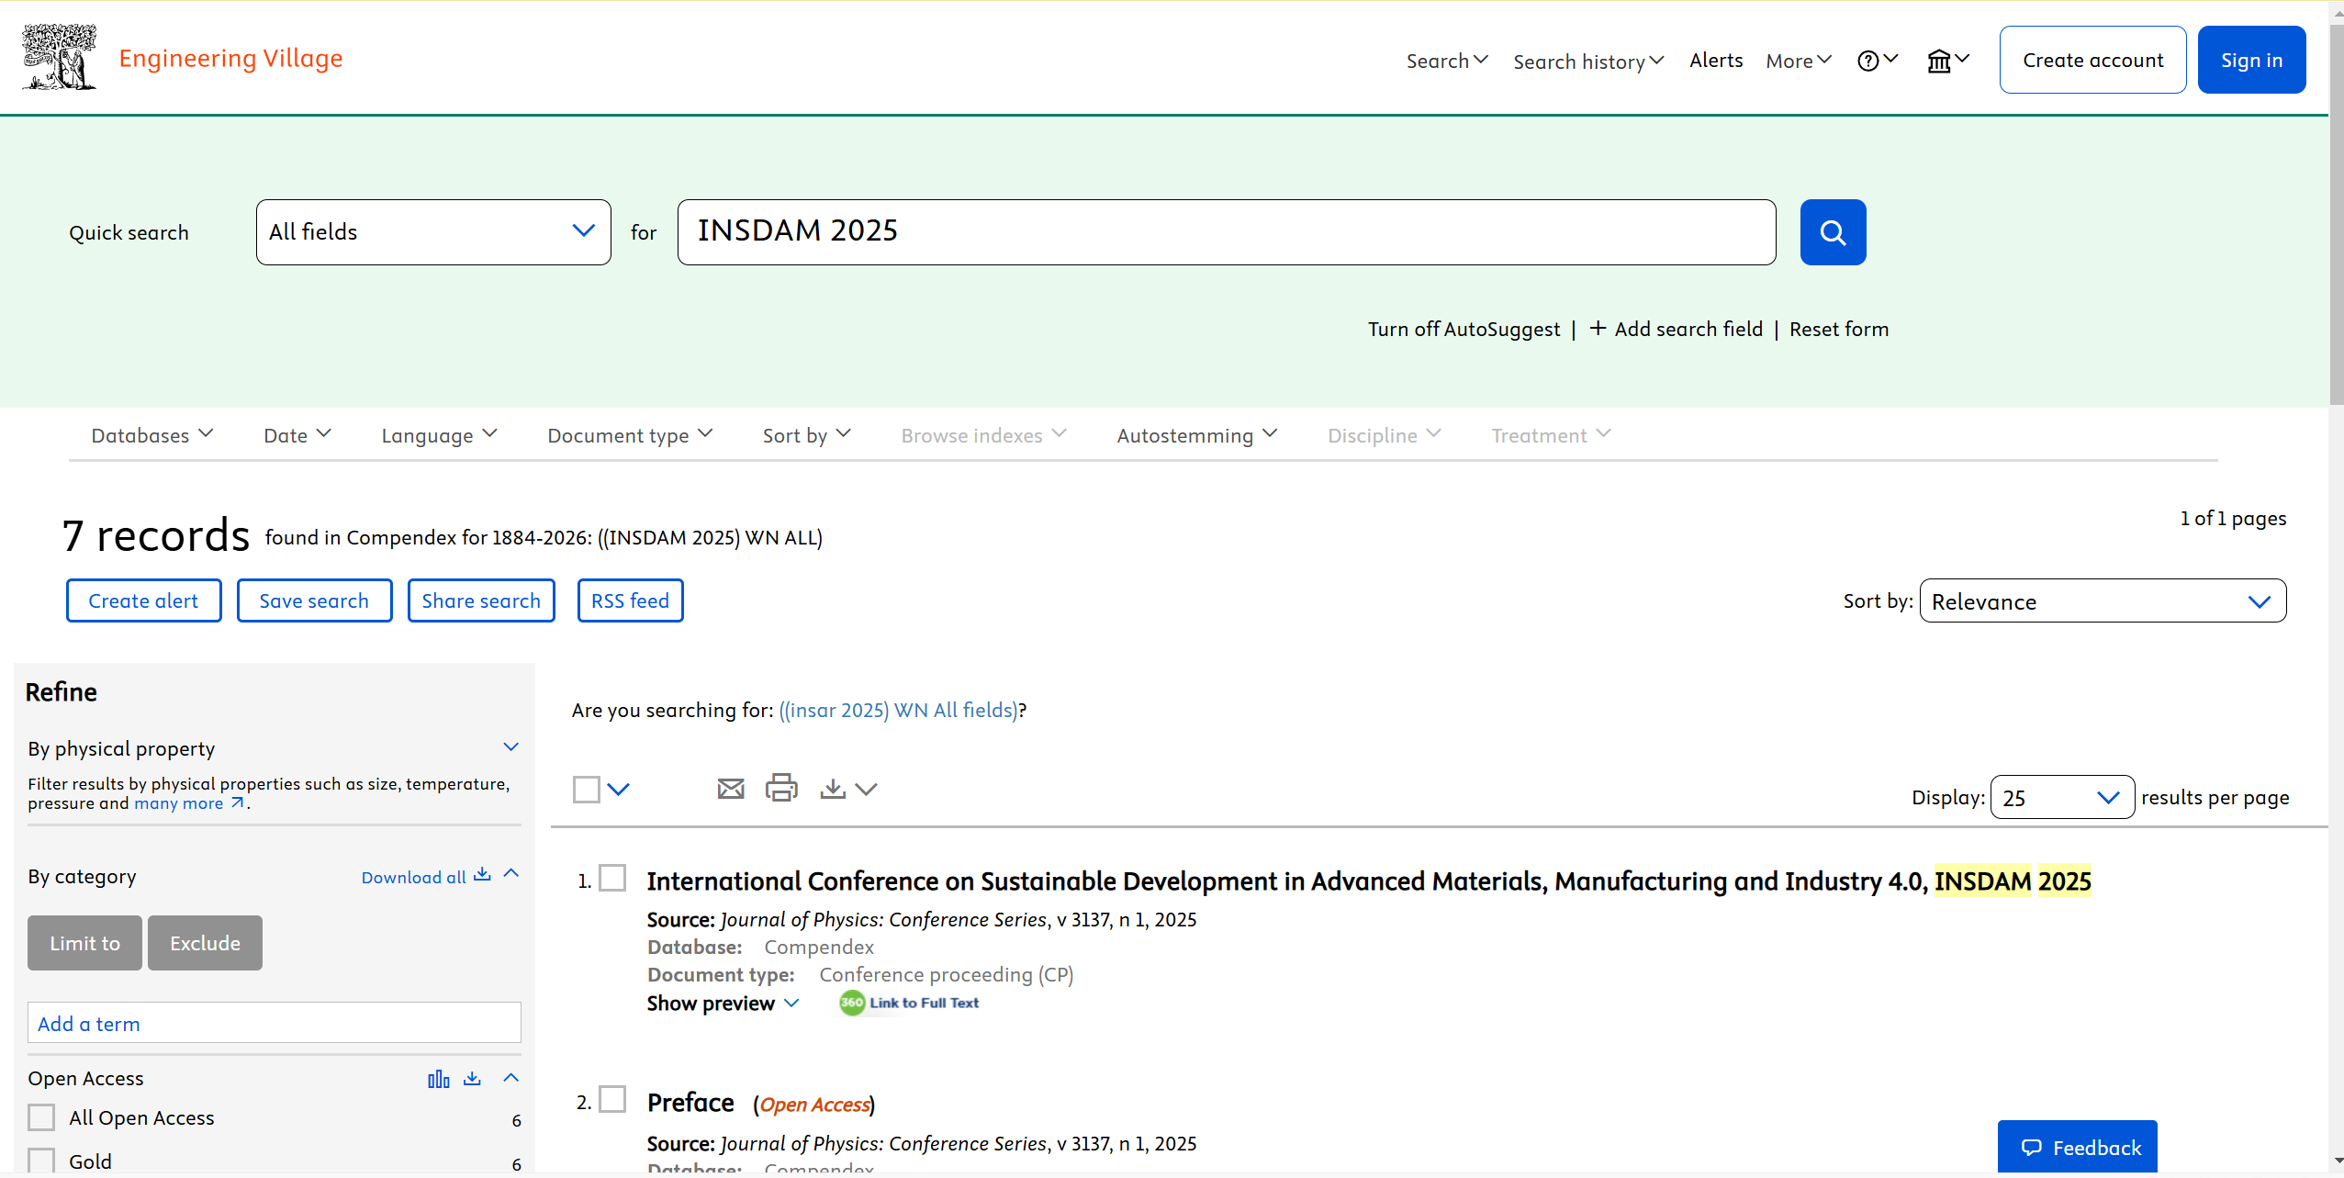Open the Search history menu

coord(1588,62)
